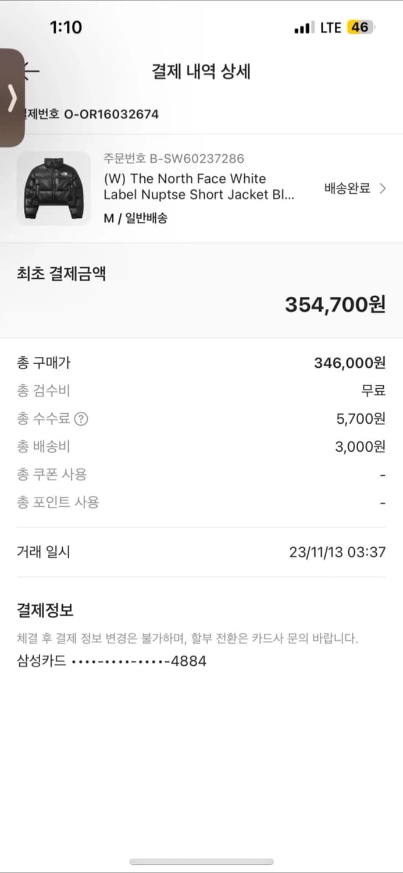Tap the 결제 내역 상세 header title

(201, 71)
